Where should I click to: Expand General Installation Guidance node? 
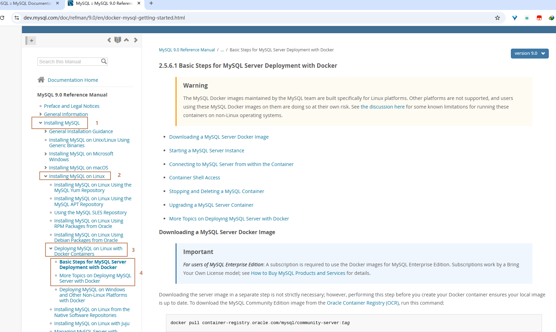point(46,131)
